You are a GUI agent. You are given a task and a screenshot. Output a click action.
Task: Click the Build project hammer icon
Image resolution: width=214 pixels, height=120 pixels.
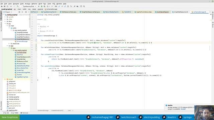[x=18, y=6]
